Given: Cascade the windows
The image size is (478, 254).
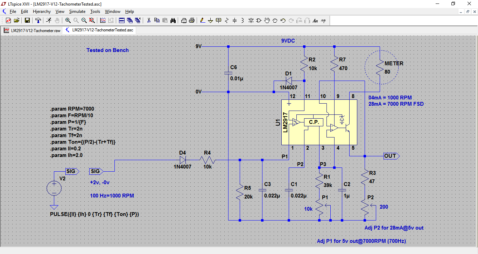Looking at the screenshot, I should (130, 21).
